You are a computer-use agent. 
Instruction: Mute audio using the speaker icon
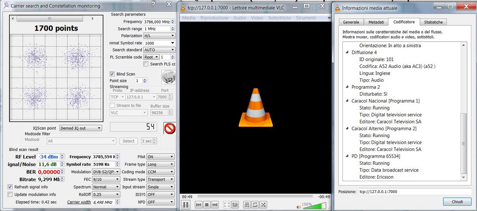click(x=298, y=207)
